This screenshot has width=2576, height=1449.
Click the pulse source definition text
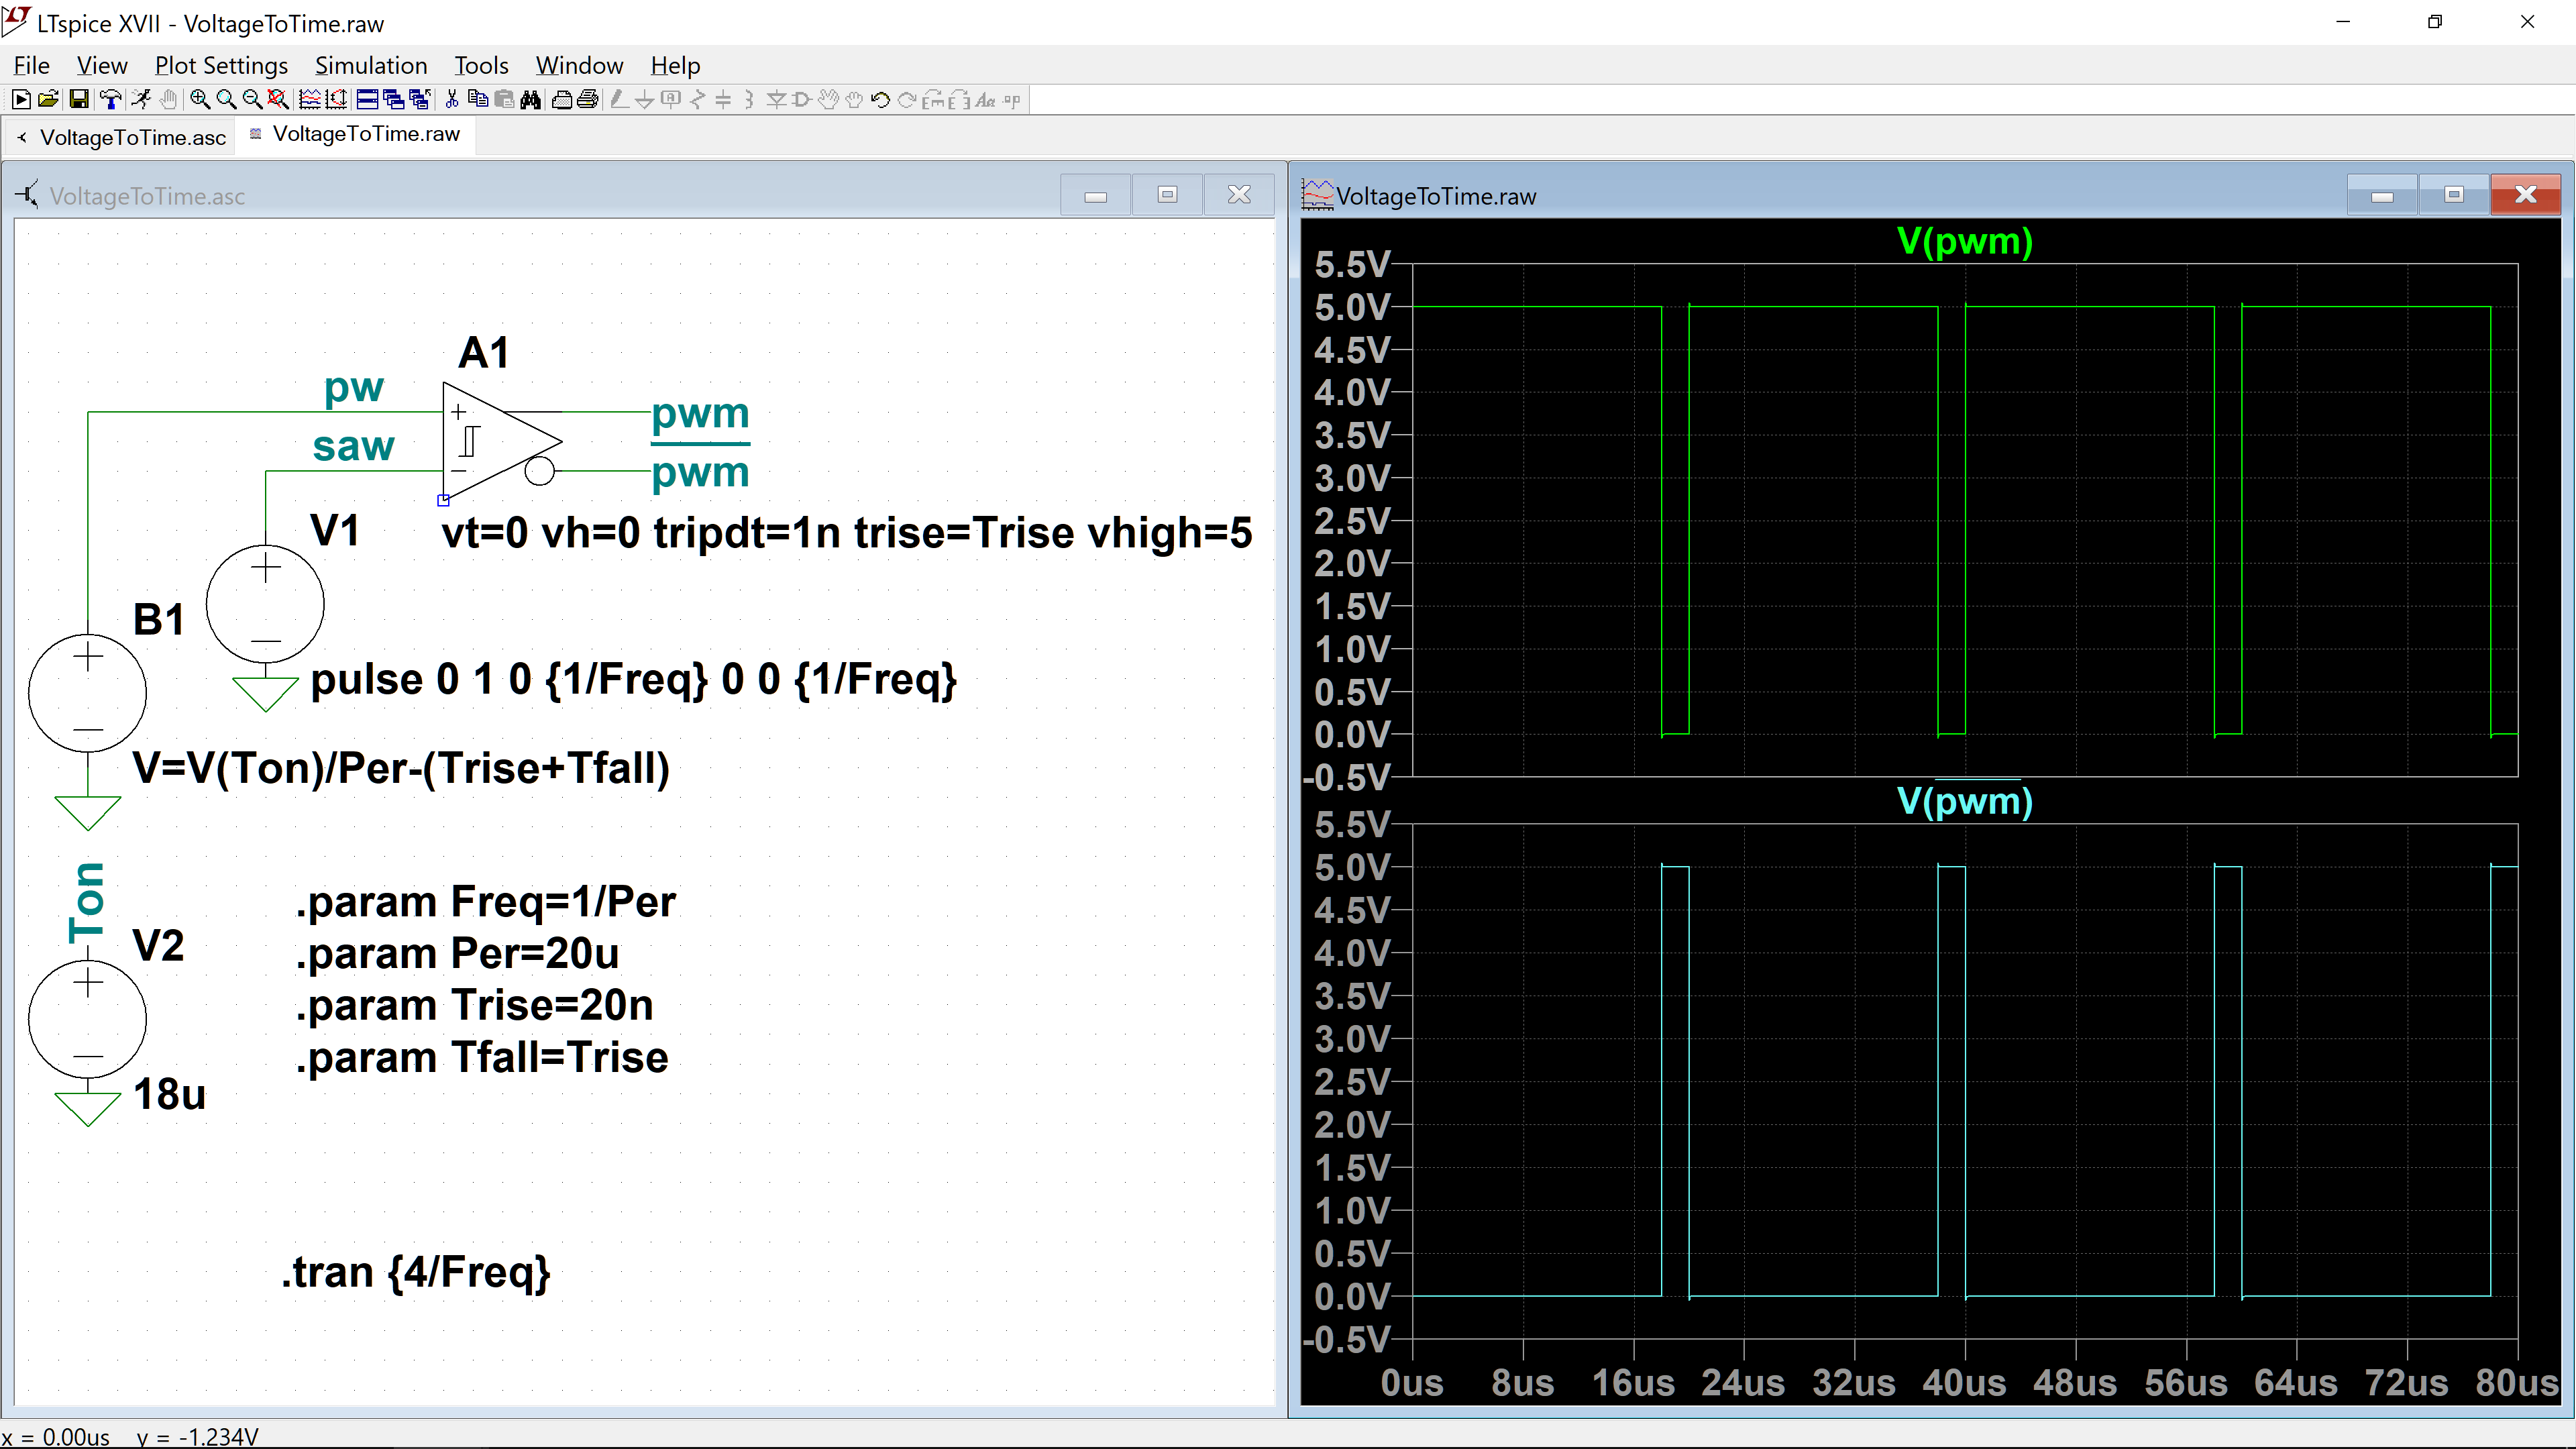pos(634,679)
